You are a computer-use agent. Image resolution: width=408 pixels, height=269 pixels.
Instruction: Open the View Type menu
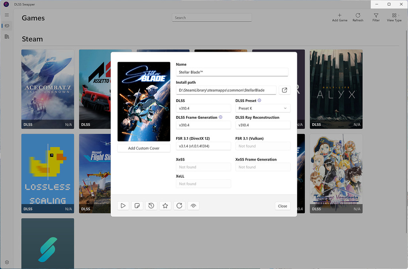point(394,18)
